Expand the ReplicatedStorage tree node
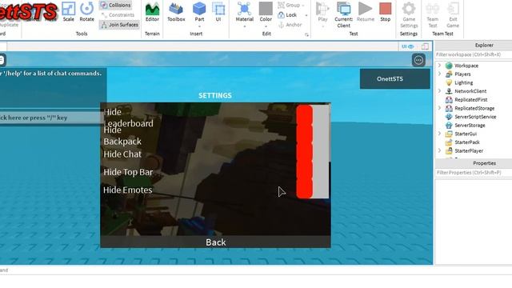Viewport: 512px width, 288px height. coord(439,108)
